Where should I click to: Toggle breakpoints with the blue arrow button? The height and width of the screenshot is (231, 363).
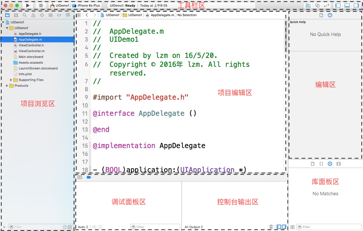point(89,177)
